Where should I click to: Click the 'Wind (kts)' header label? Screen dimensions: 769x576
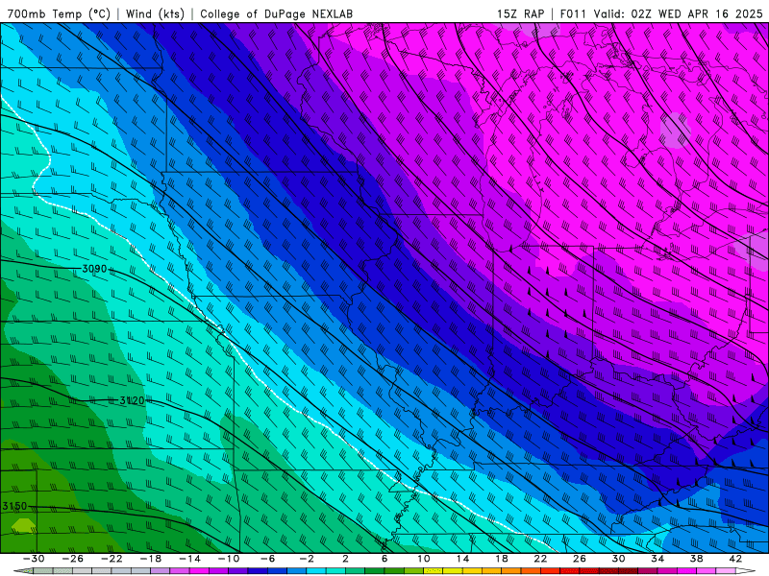tap(155, 13)
